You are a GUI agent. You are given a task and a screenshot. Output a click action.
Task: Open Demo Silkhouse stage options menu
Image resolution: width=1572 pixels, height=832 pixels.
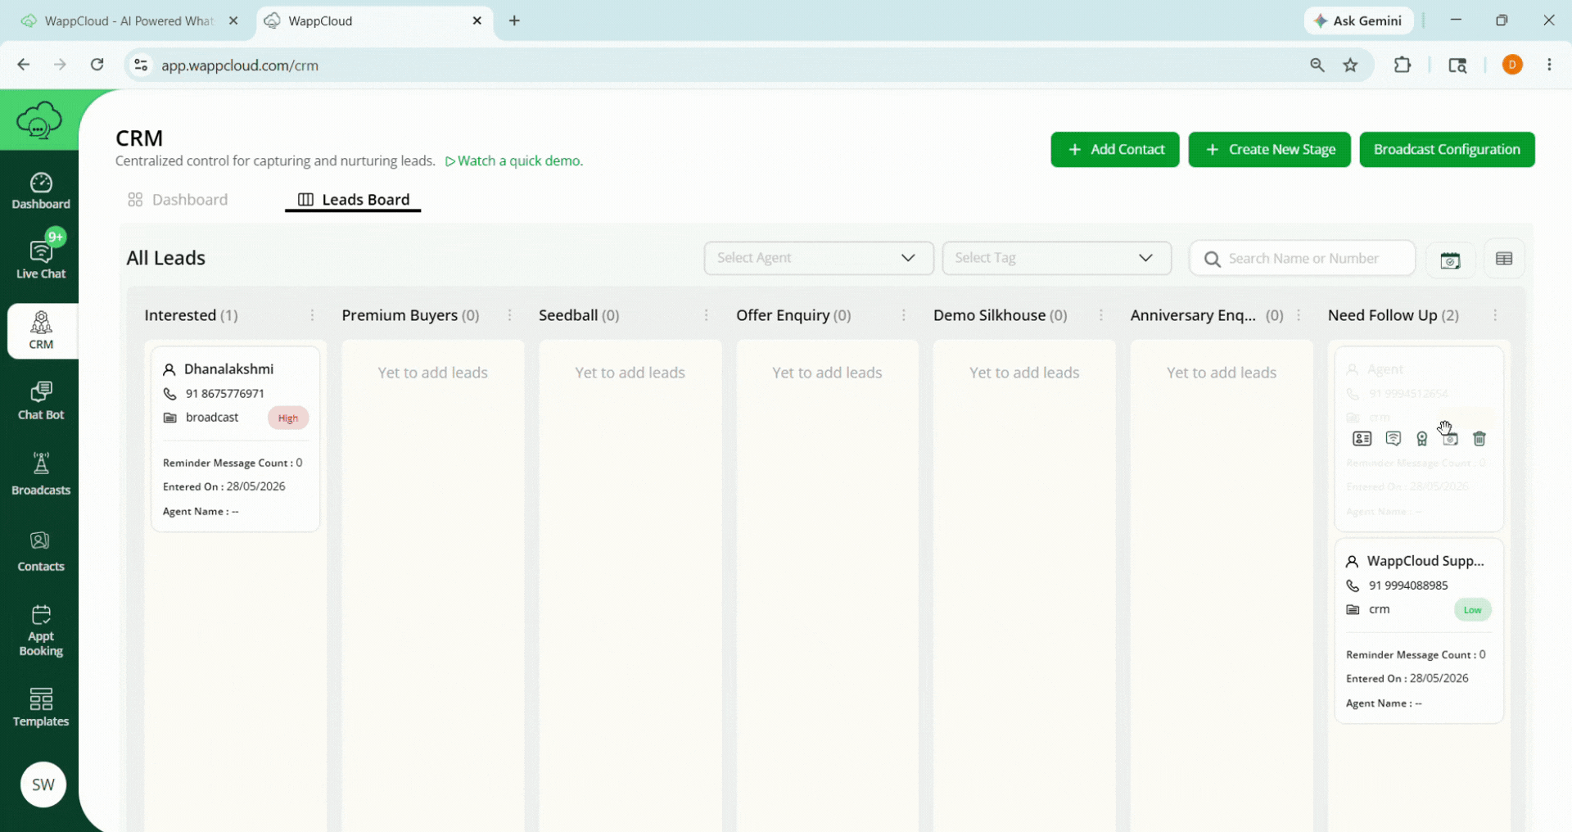[x=1101, y=315]
